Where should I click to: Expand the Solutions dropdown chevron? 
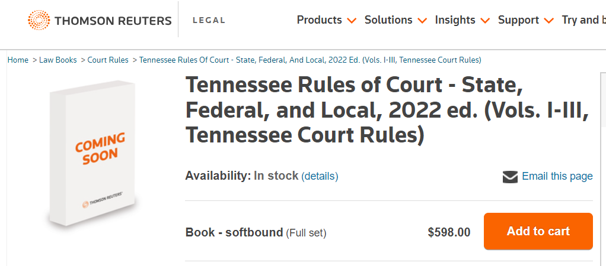point(422,21)
